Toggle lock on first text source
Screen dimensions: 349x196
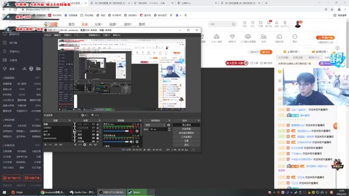97,124
